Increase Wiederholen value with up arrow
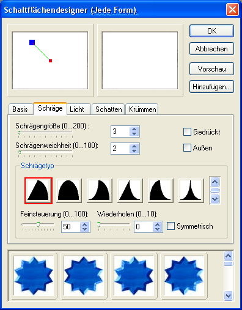The height and width of the screenshot is (310, 242). click(x=157, y=224)
